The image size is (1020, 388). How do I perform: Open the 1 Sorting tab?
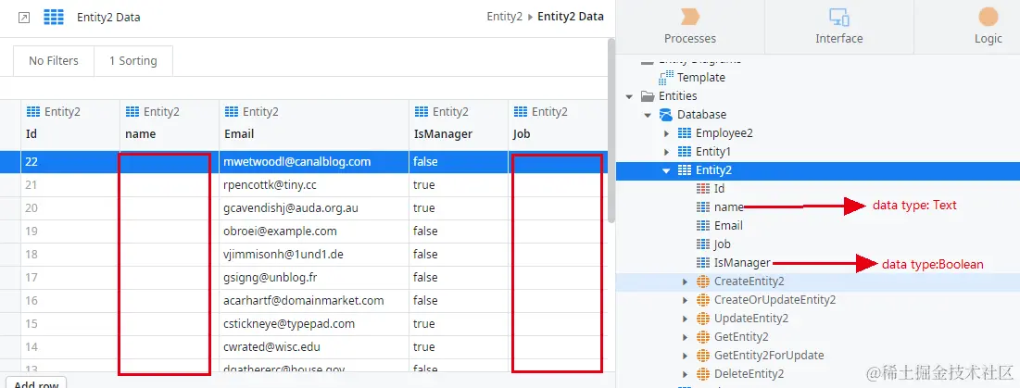[x=133, y=60]
